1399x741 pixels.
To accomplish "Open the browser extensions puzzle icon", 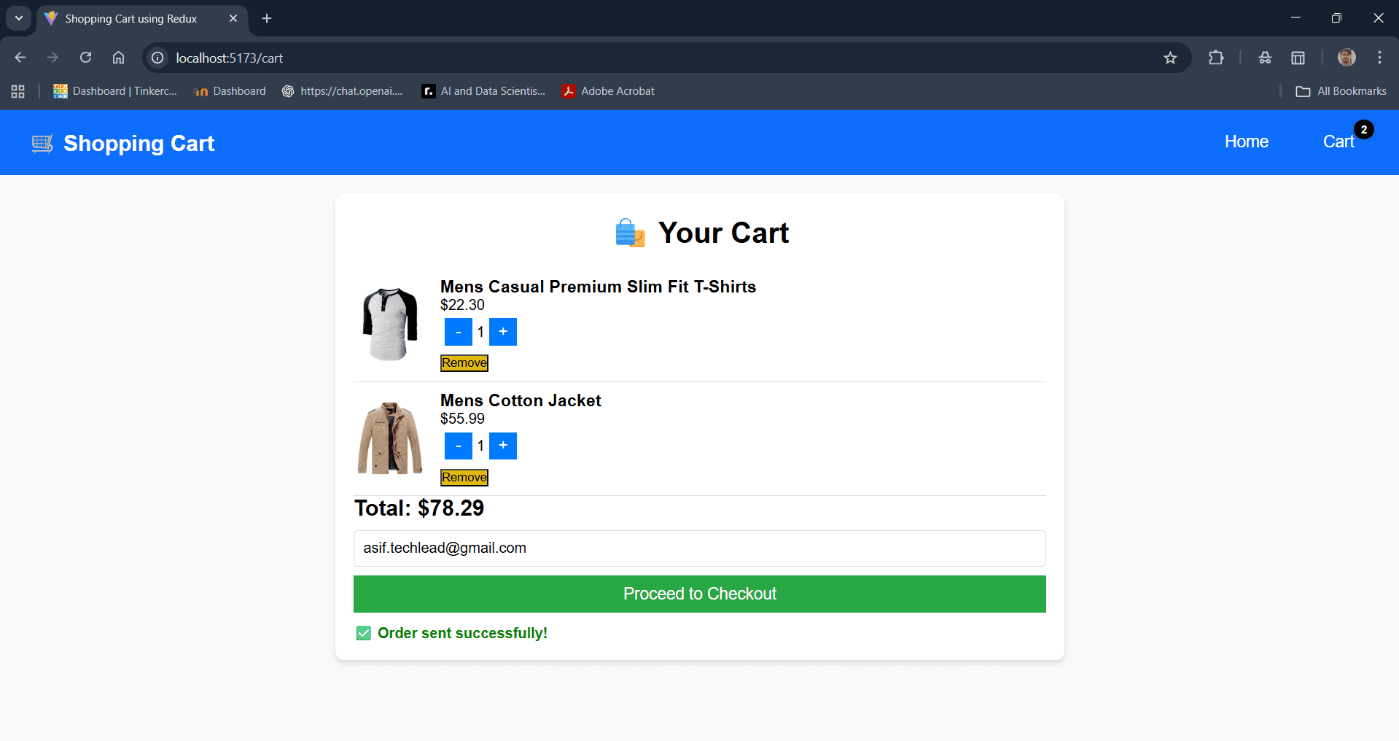I will coord(1216,58).
